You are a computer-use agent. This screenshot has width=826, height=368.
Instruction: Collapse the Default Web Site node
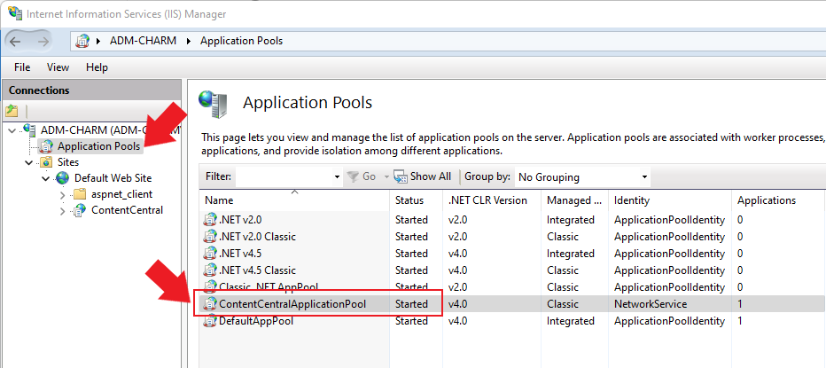coord(46,178)
